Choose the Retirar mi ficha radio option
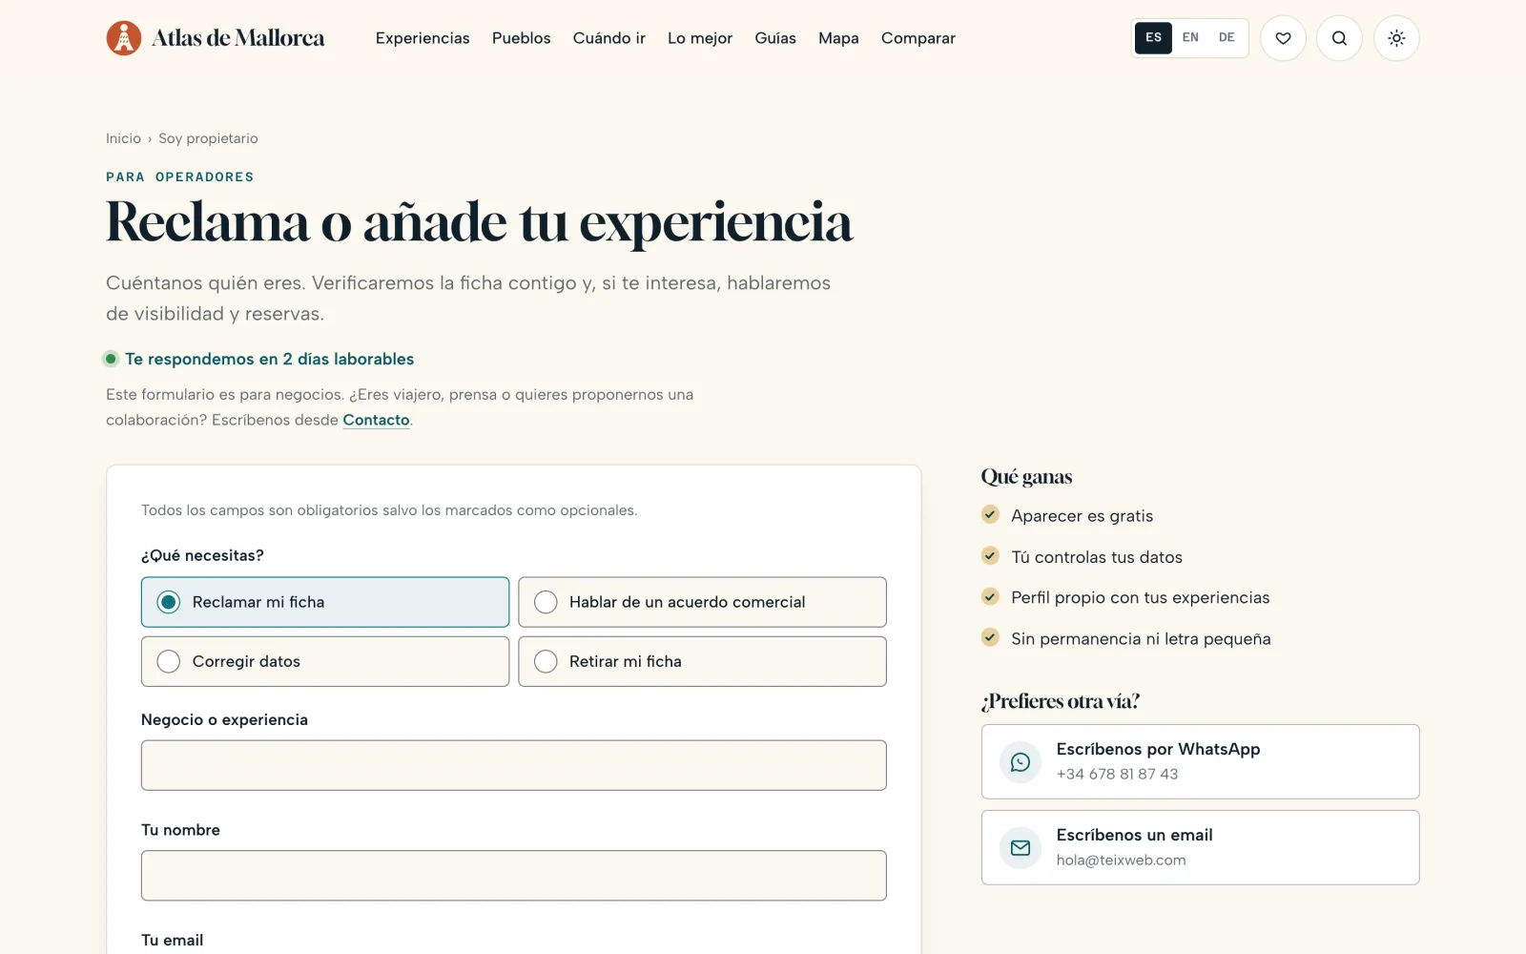 pyautogui.click(x=702, y=661)
